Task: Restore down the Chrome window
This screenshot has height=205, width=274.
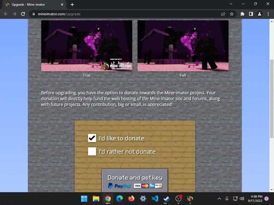Action: click(x=256, y=4)
